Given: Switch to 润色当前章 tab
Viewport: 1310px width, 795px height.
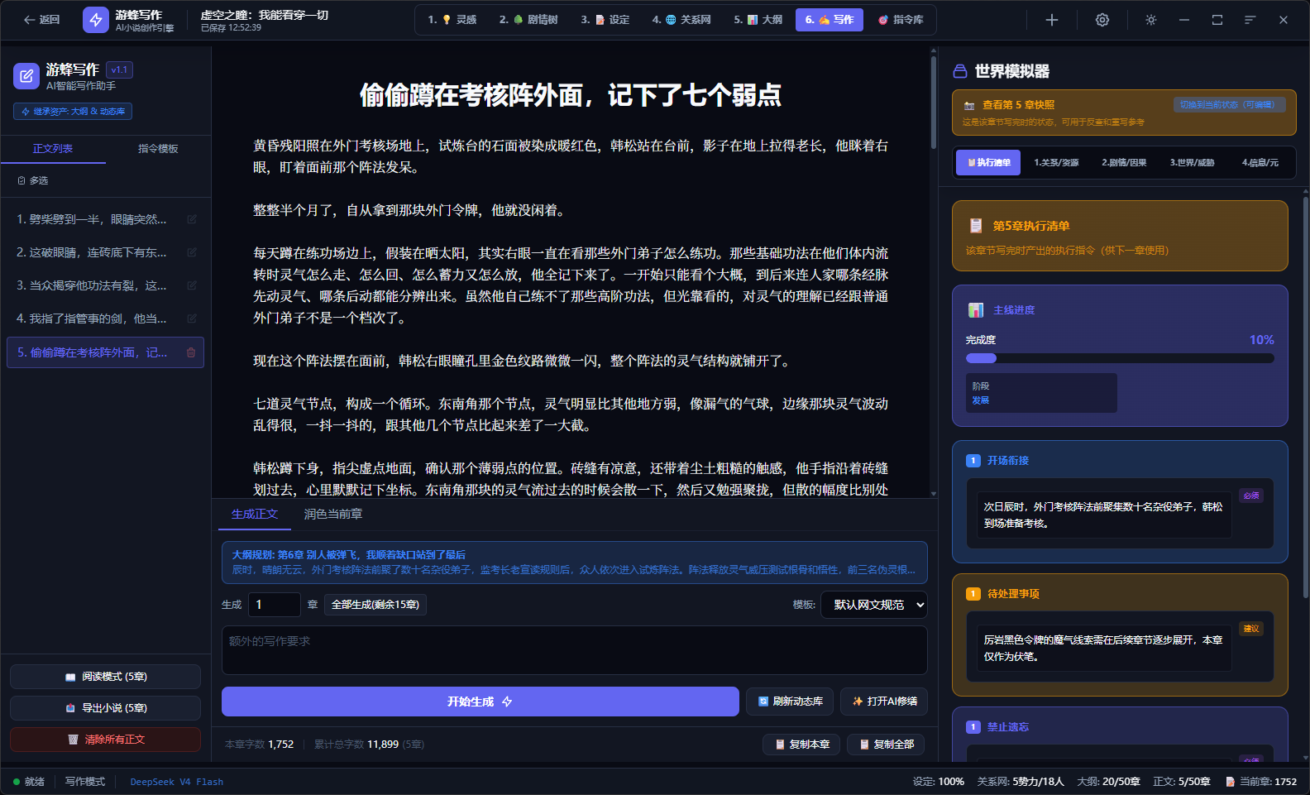Looking at the screenshot, I should 333,515.
